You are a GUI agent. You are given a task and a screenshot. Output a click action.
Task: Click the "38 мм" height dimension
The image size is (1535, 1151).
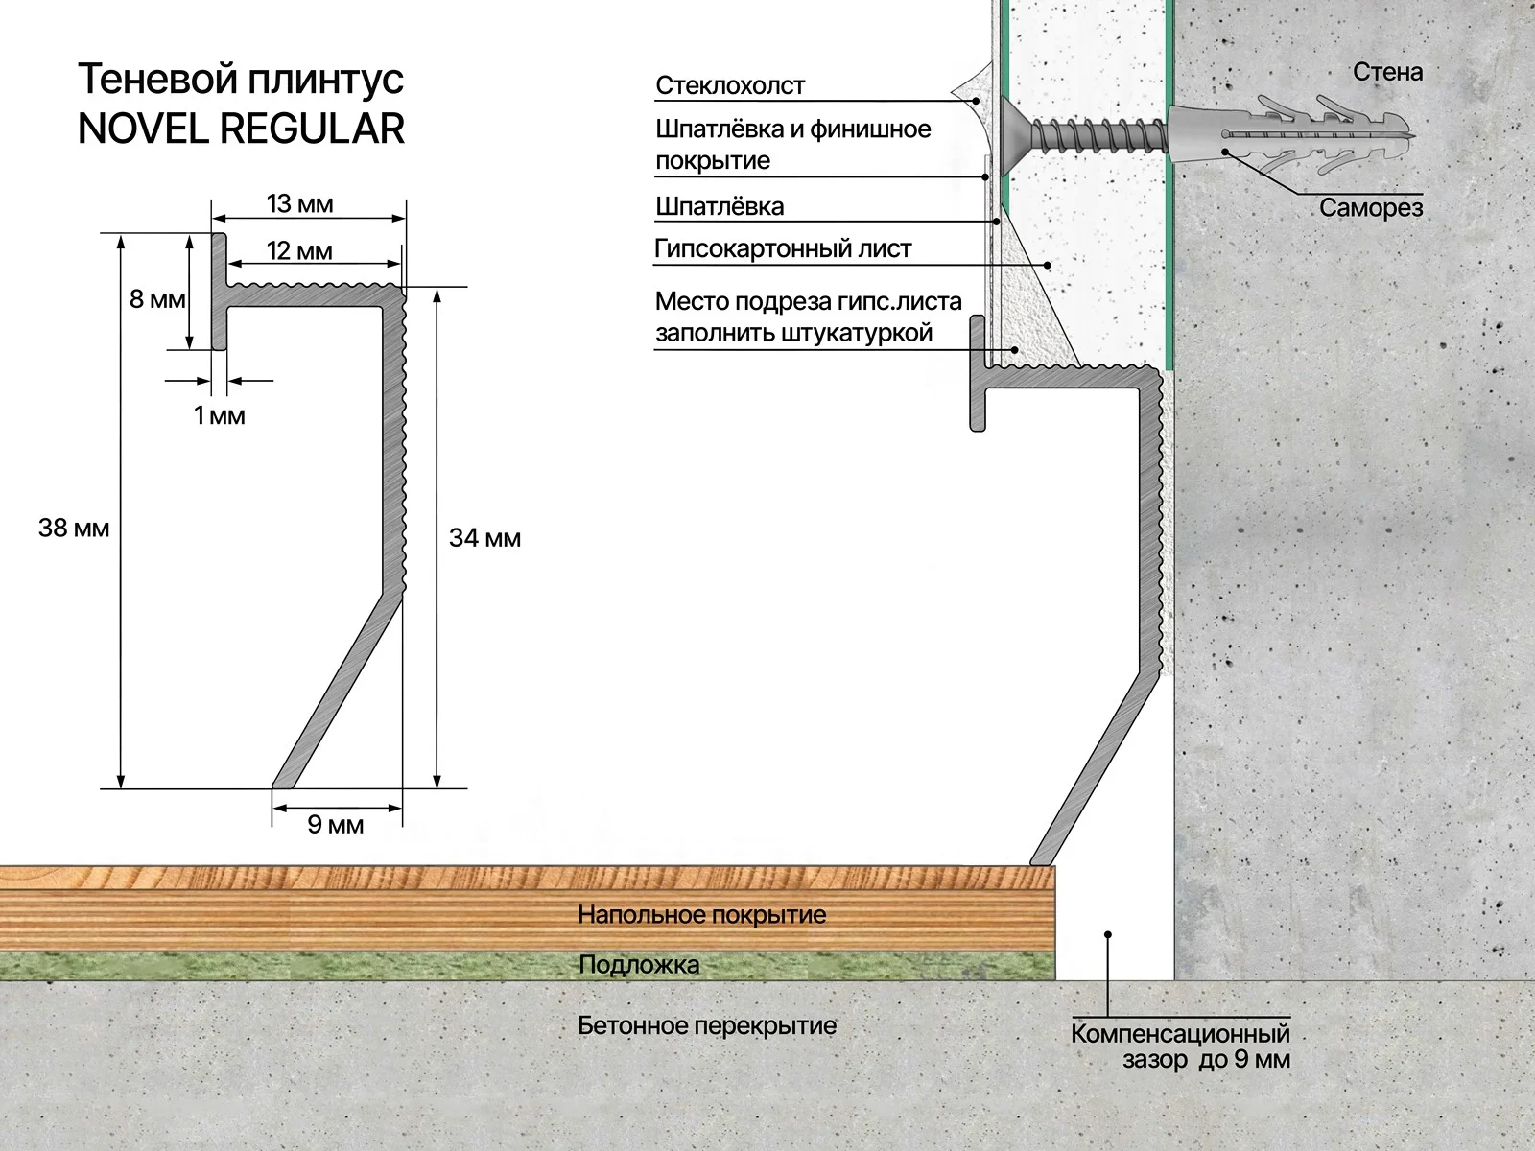(74, 528)
